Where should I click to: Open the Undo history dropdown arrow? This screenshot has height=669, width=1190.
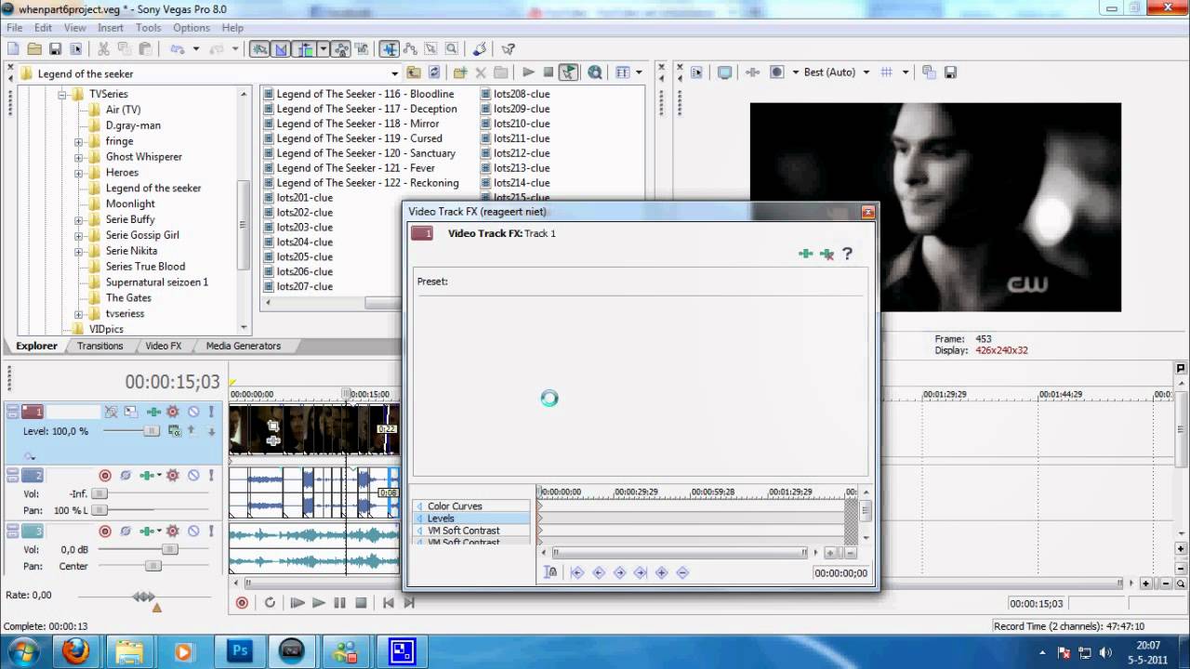coord(196,49)
